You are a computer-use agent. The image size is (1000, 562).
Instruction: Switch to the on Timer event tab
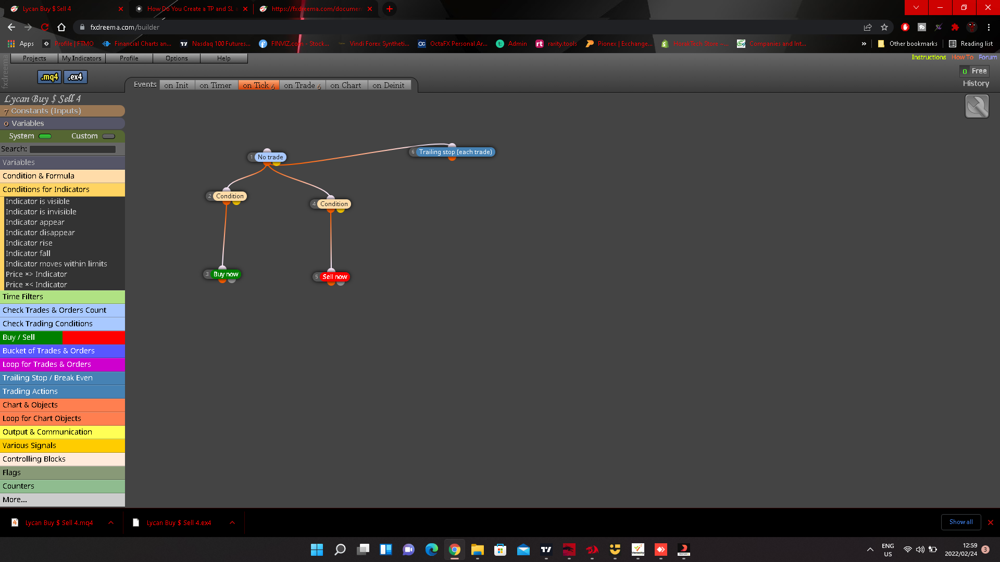tap(216, 85)
